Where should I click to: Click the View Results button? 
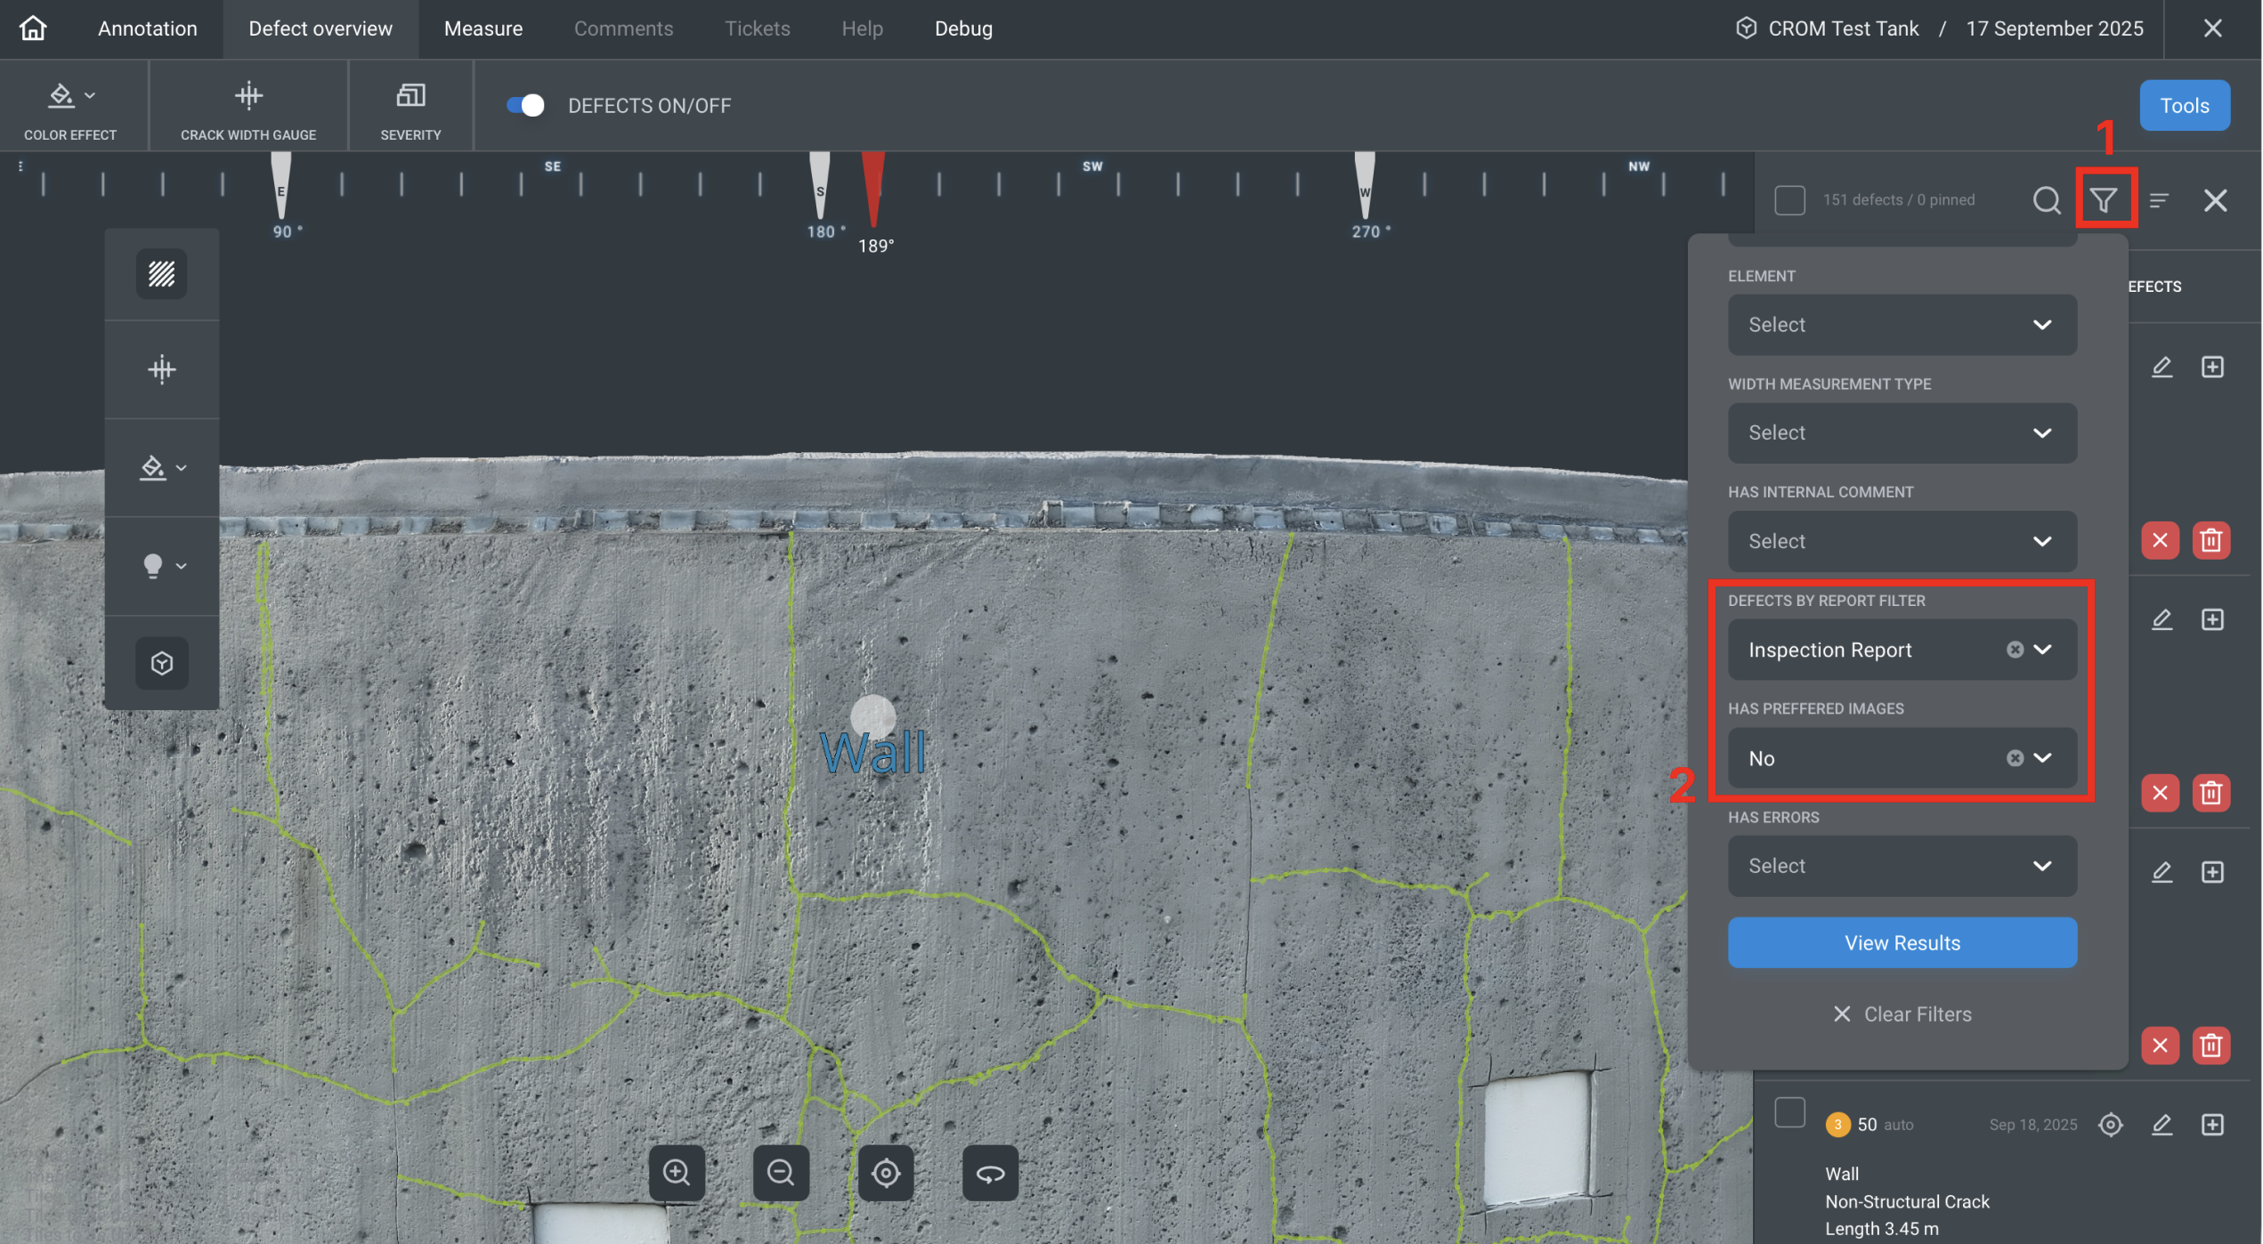(x=1902, y=942)
